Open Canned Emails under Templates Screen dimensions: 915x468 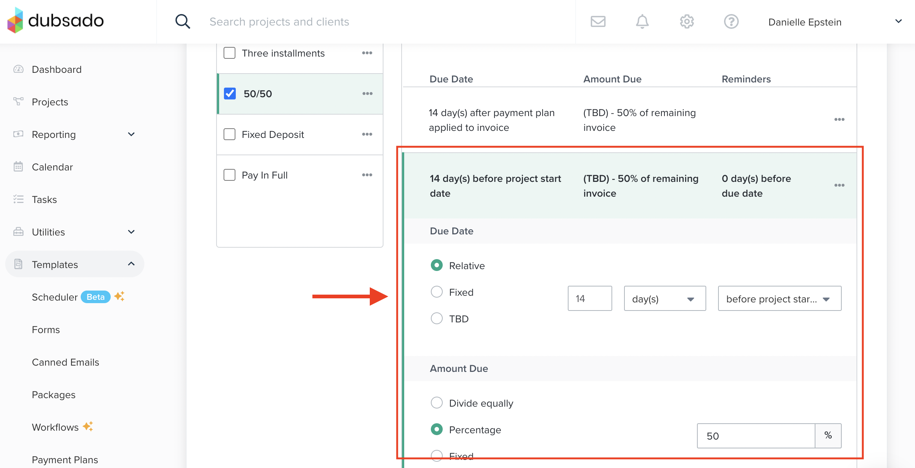point(66,362)
